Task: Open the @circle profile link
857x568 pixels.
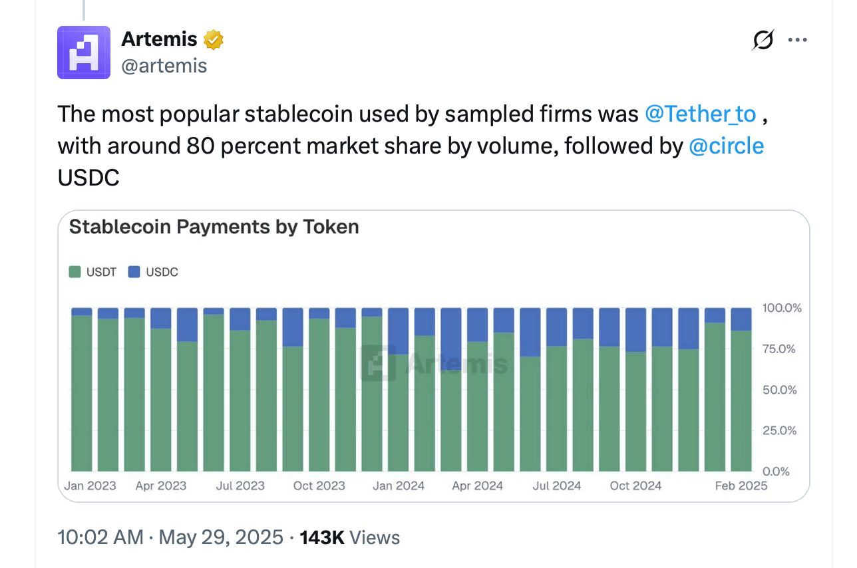Action: pyautogui.click(x=727, y=146)
